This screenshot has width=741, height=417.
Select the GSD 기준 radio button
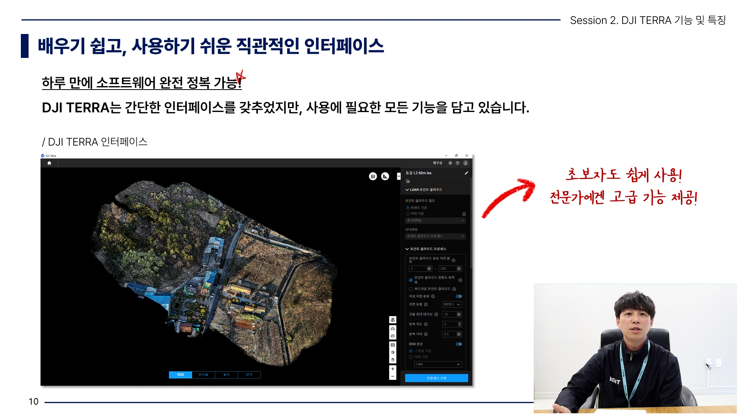pos(411,357)
